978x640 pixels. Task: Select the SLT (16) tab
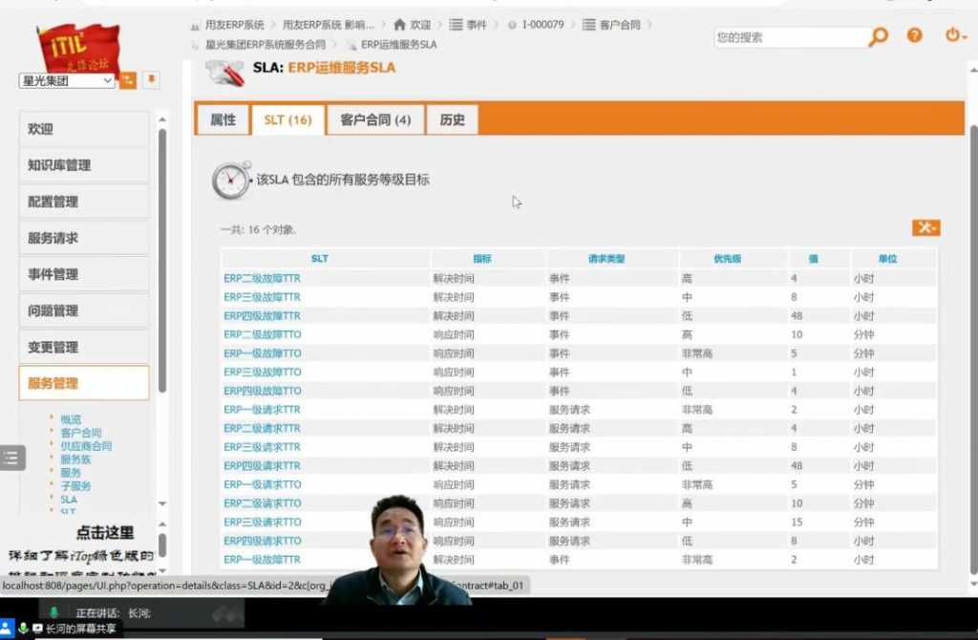pos(287,119)
